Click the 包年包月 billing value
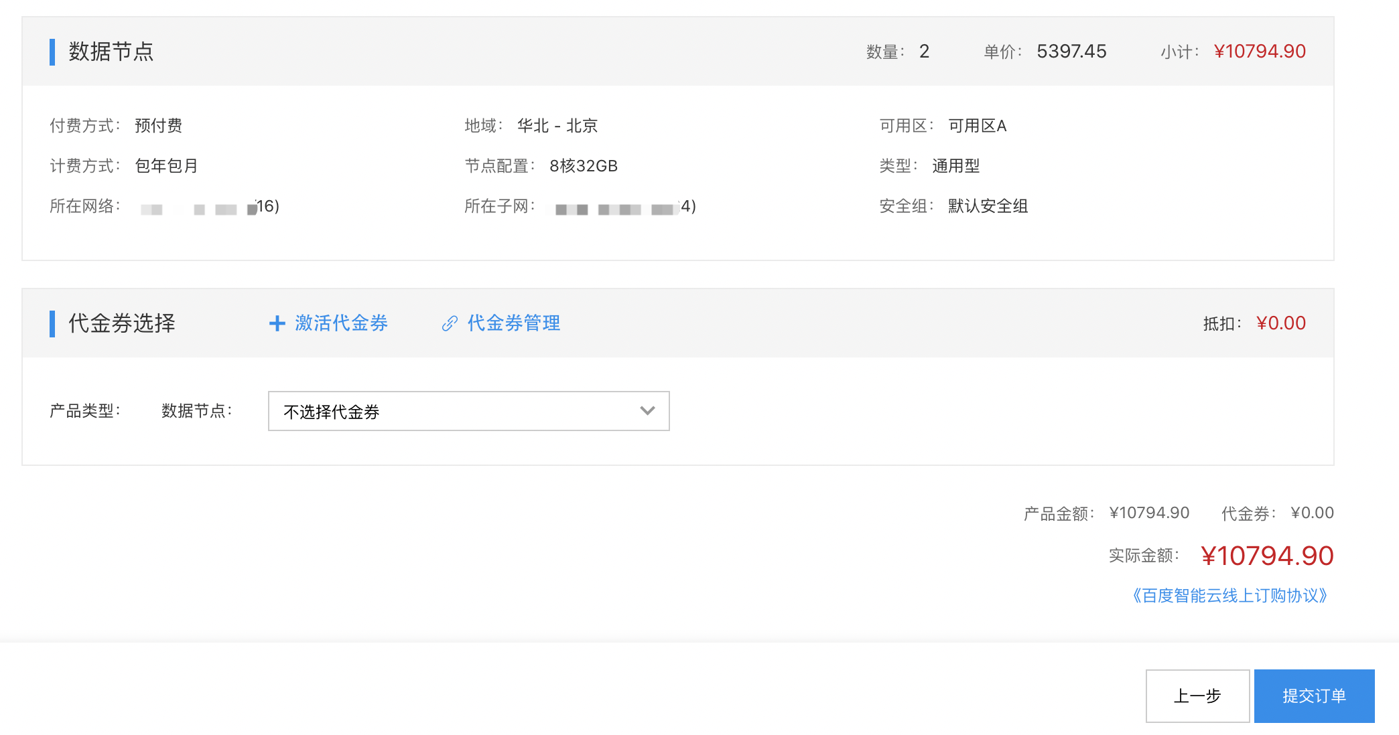 (x=166, y=166)
